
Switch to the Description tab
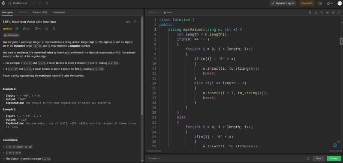7,12
